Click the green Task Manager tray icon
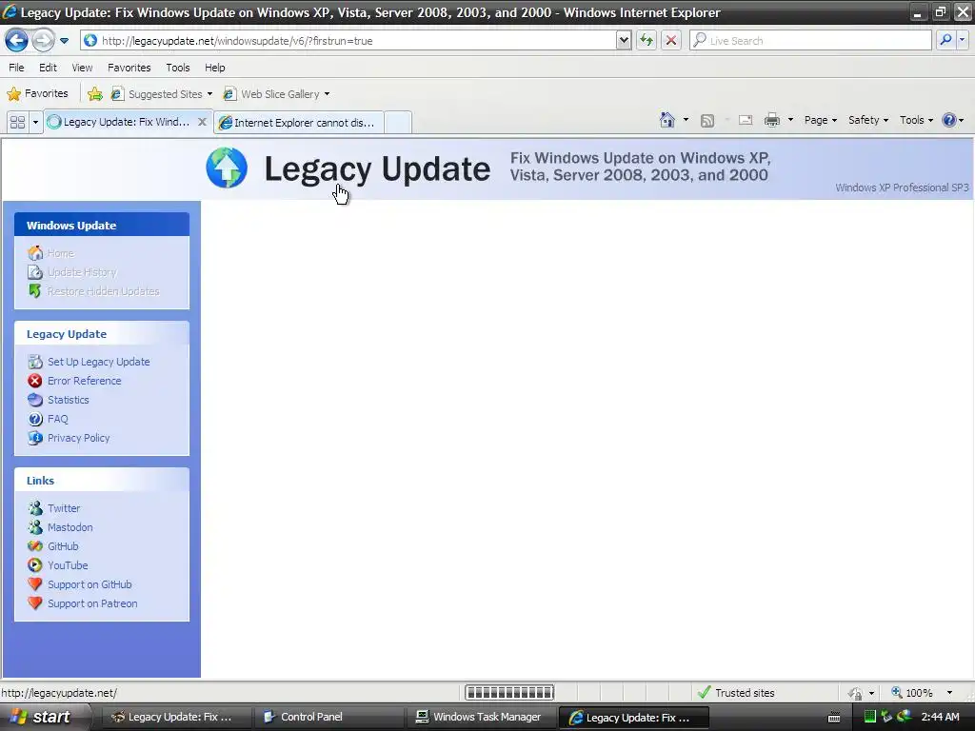975x731 pixels. (870, 717)
